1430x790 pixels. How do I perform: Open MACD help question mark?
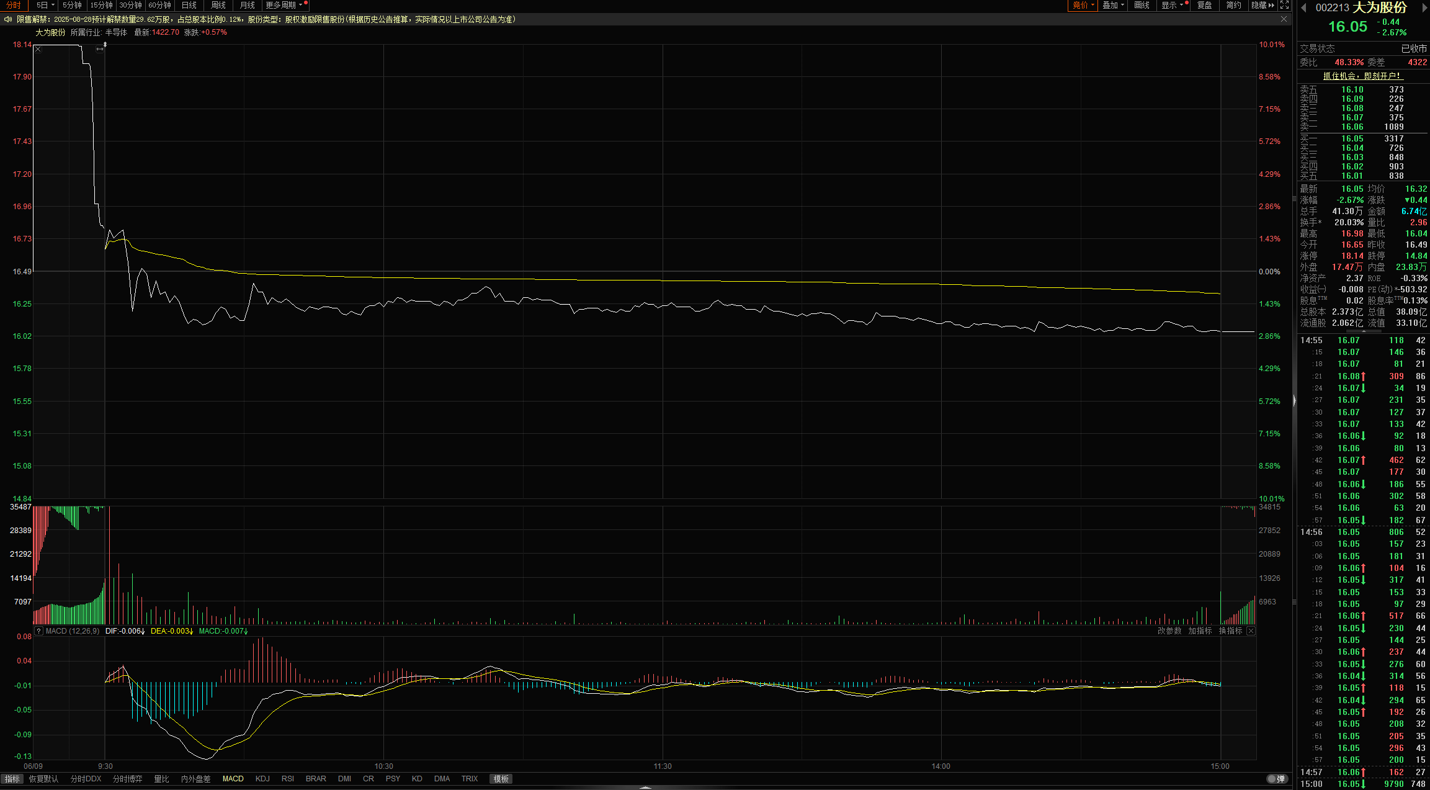(38, 631)
